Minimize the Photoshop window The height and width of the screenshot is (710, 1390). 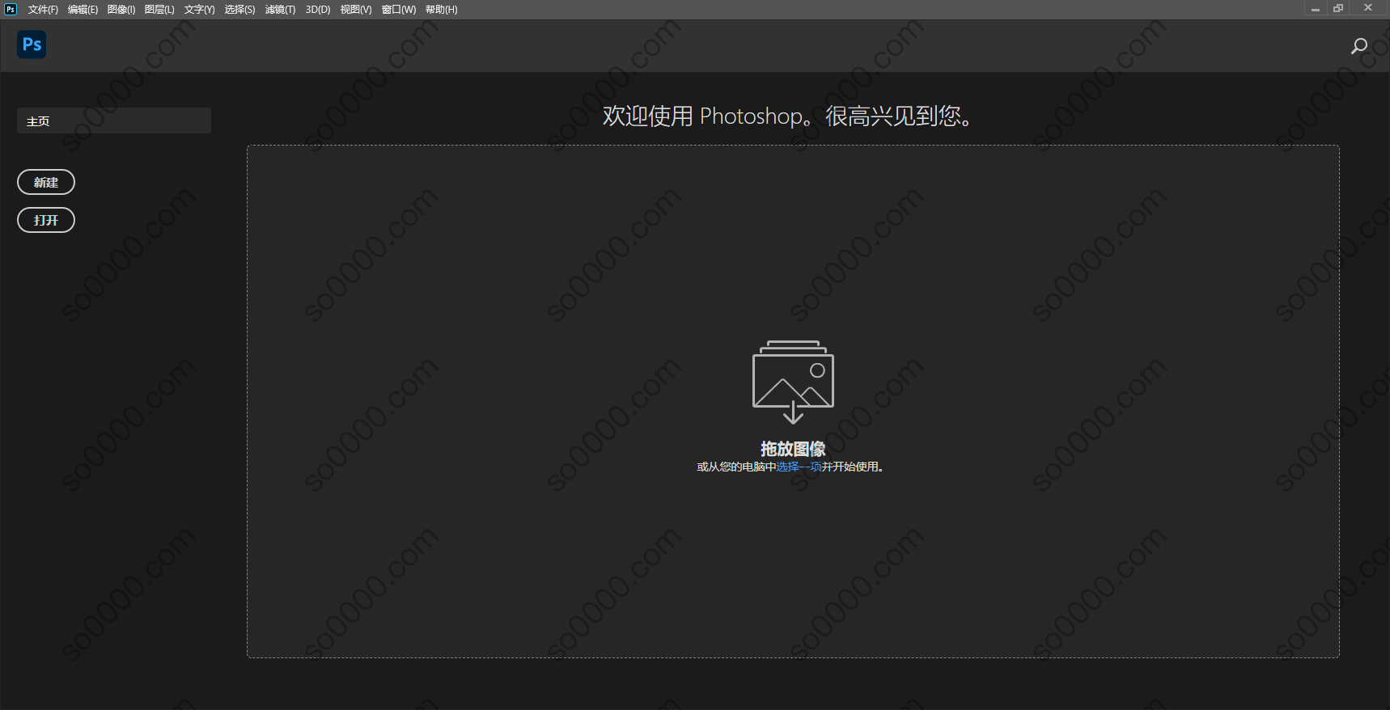(x=1316, y=8)
